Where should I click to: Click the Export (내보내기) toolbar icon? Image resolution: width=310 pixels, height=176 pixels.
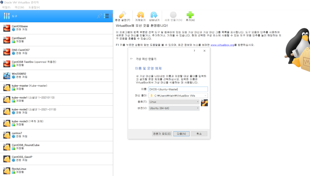pyautogui.click(x=154, y=15)
